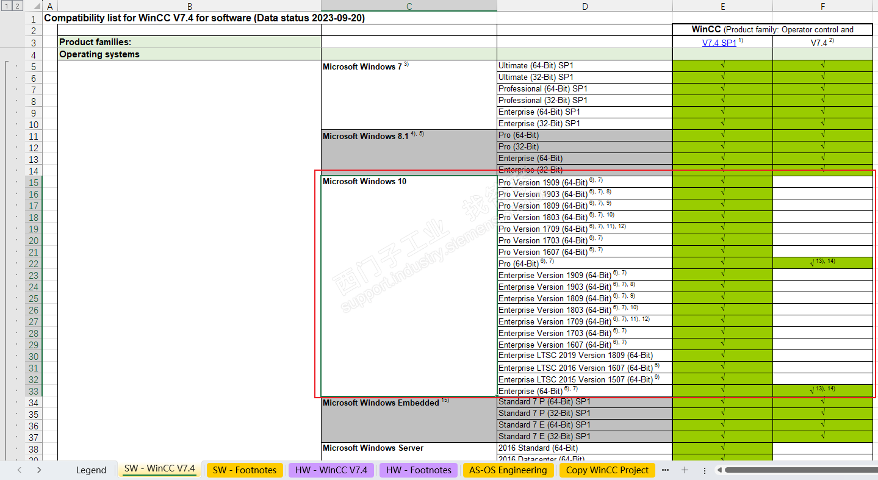Click V7.4 SP1 checkmark for 2016 Standard row

[x=722, y=448]
